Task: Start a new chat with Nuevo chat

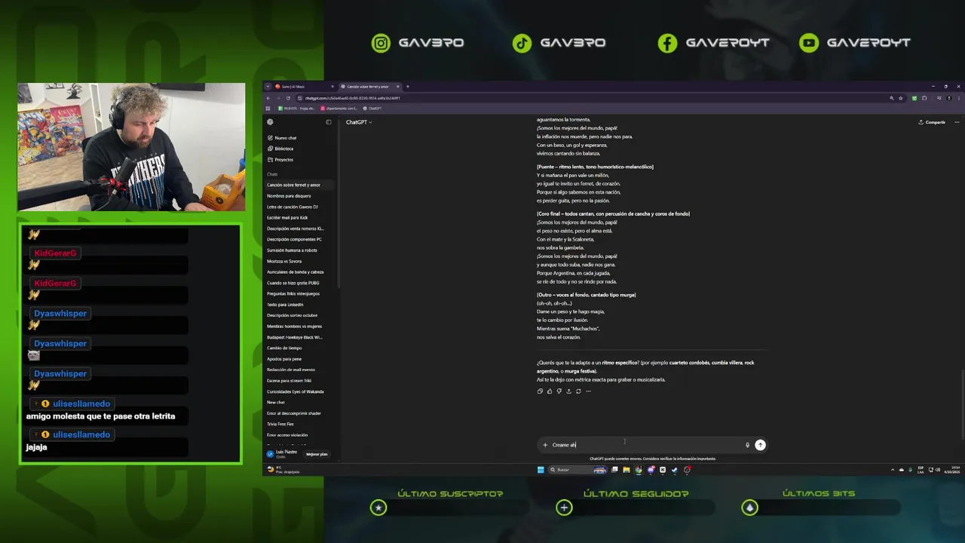Action: [282, 138]
